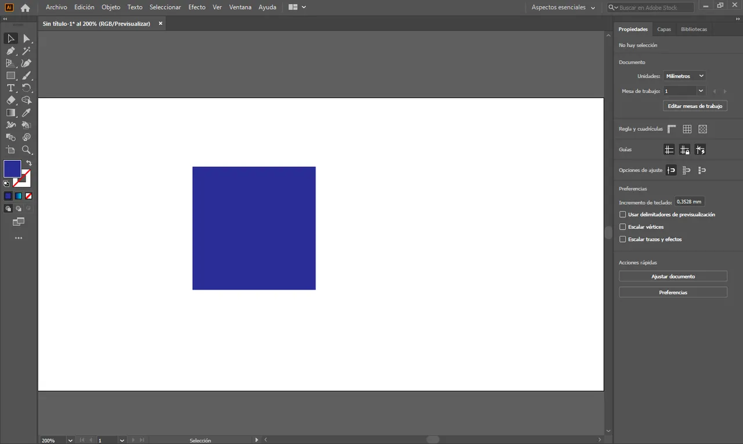The width and height of the screenshot is (743, 444).
Task: Open the Archivo menu
Action: [56, 8]
